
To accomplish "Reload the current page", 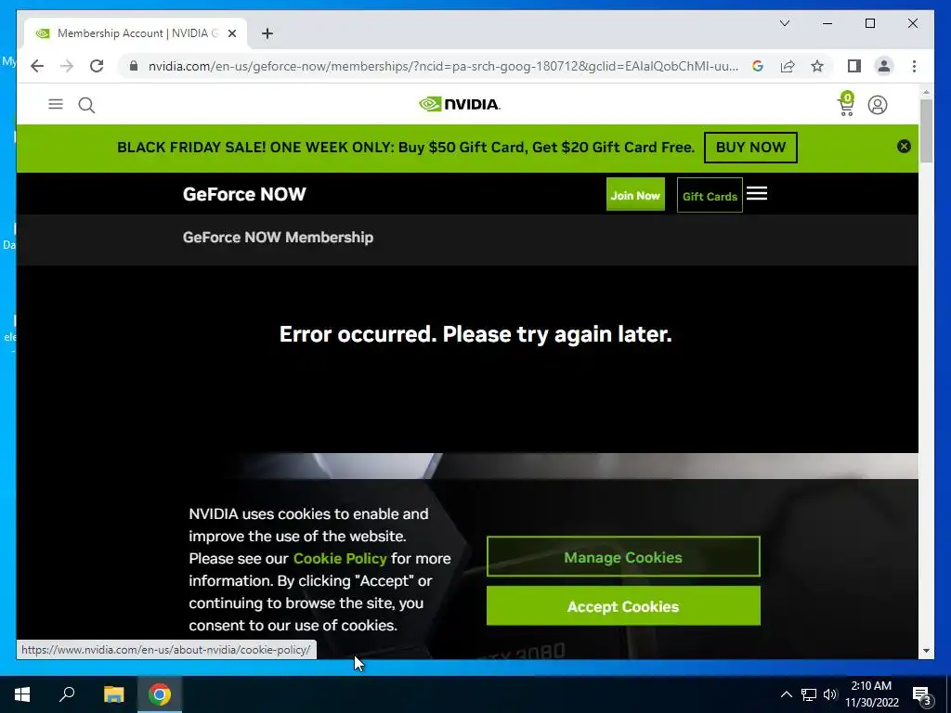I will pyautogui.click(x=97, y=66).
